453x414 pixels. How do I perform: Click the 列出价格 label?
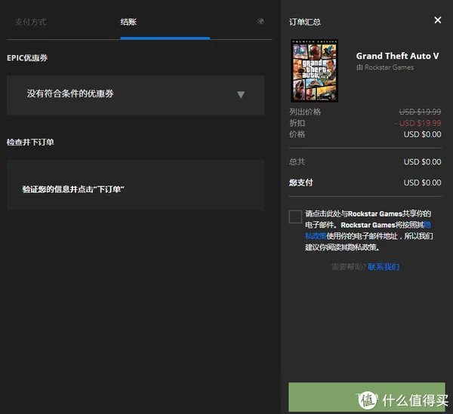click(x=305, y=112)
